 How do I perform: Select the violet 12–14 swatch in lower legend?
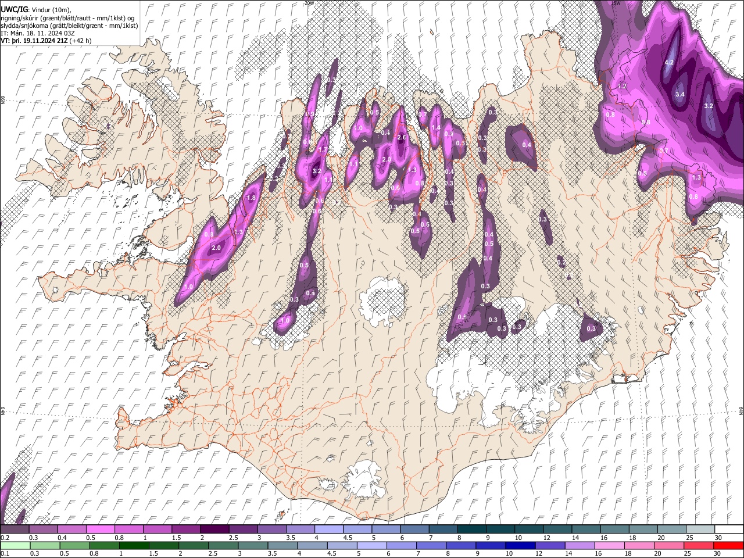tap(550, 545)
